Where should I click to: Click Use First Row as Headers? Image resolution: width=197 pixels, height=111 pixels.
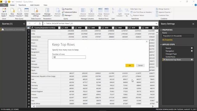click(x=142, y=12)
